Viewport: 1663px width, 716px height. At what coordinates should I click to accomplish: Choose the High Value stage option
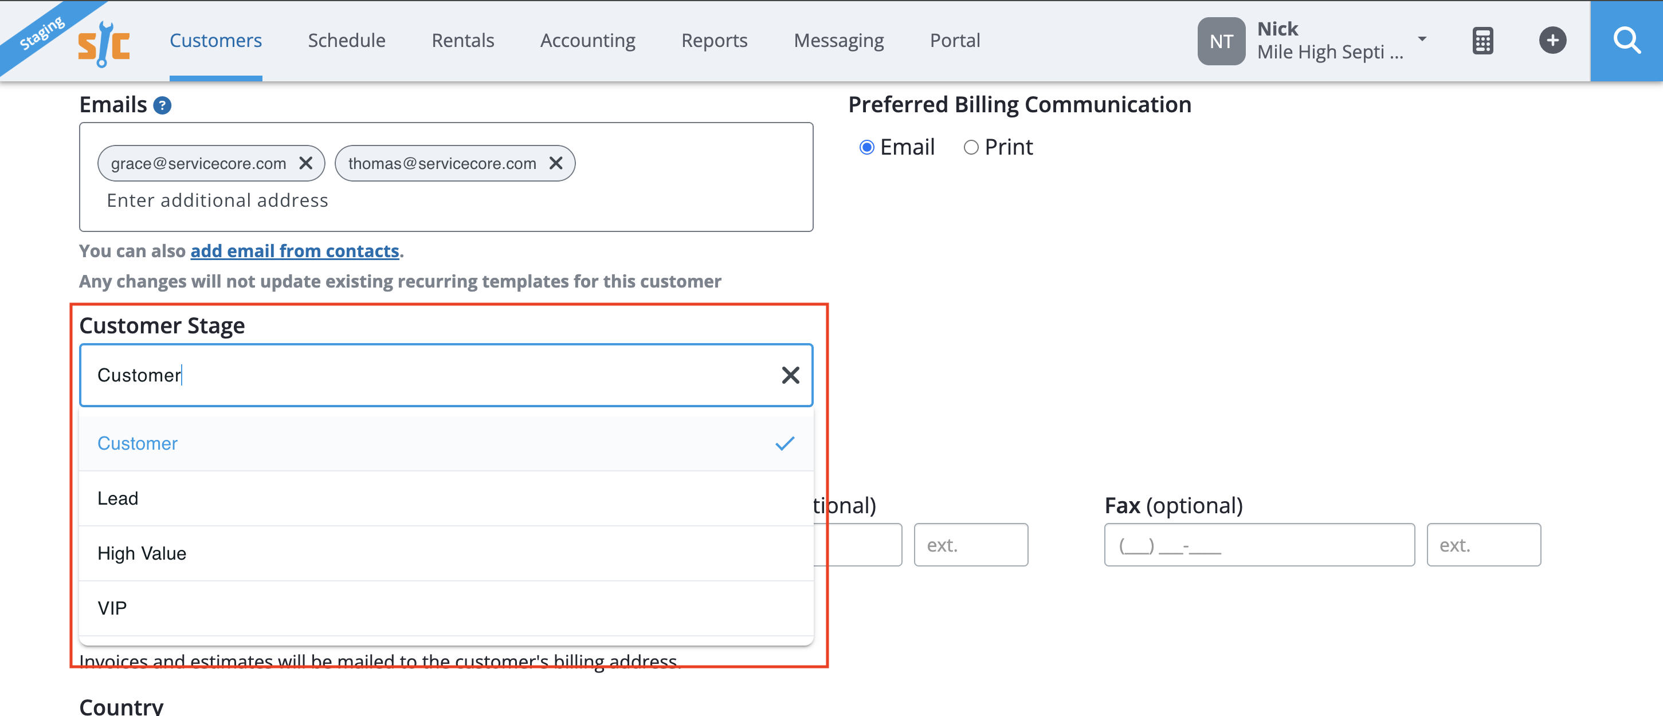tap(445, 553)
